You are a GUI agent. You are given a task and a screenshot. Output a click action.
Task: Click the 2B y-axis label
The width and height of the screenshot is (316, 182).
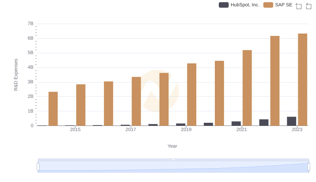pyautogui.click(x=30, y=96)
